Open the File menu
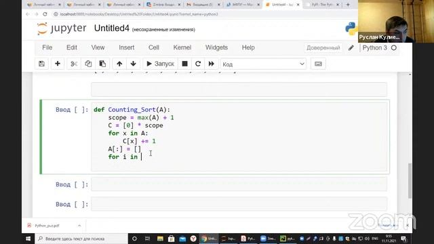Screen dimensions: 434x244 coord(47,47)
